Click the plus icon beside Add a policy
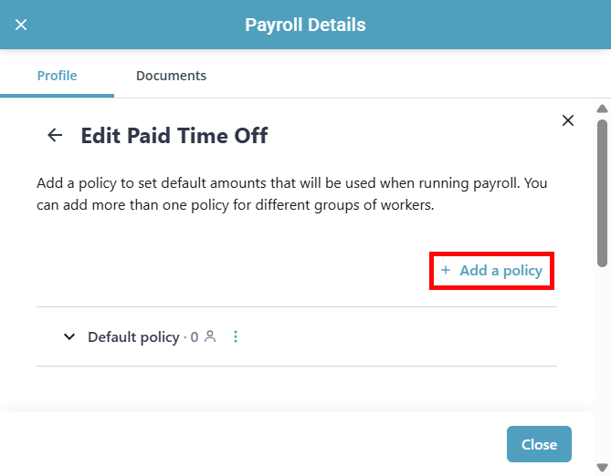The height and width of the screenshot is (476, 611). 446,271
